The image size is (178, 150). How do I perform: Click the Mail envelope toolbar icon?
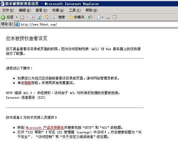99,17
